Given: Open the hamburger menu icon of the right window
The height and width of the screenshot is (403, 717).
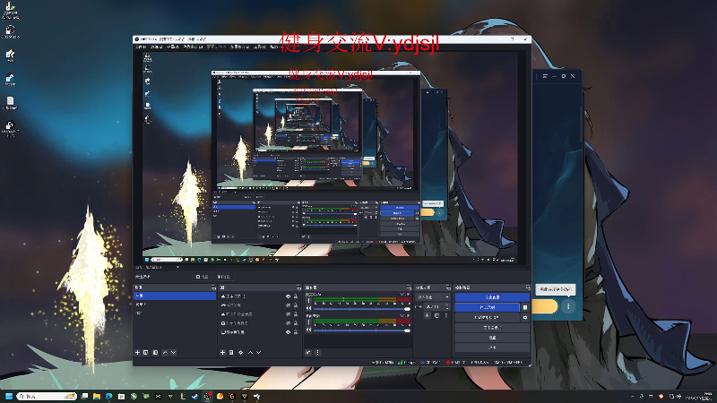Looking at the screenshot, I should (545, 76).
